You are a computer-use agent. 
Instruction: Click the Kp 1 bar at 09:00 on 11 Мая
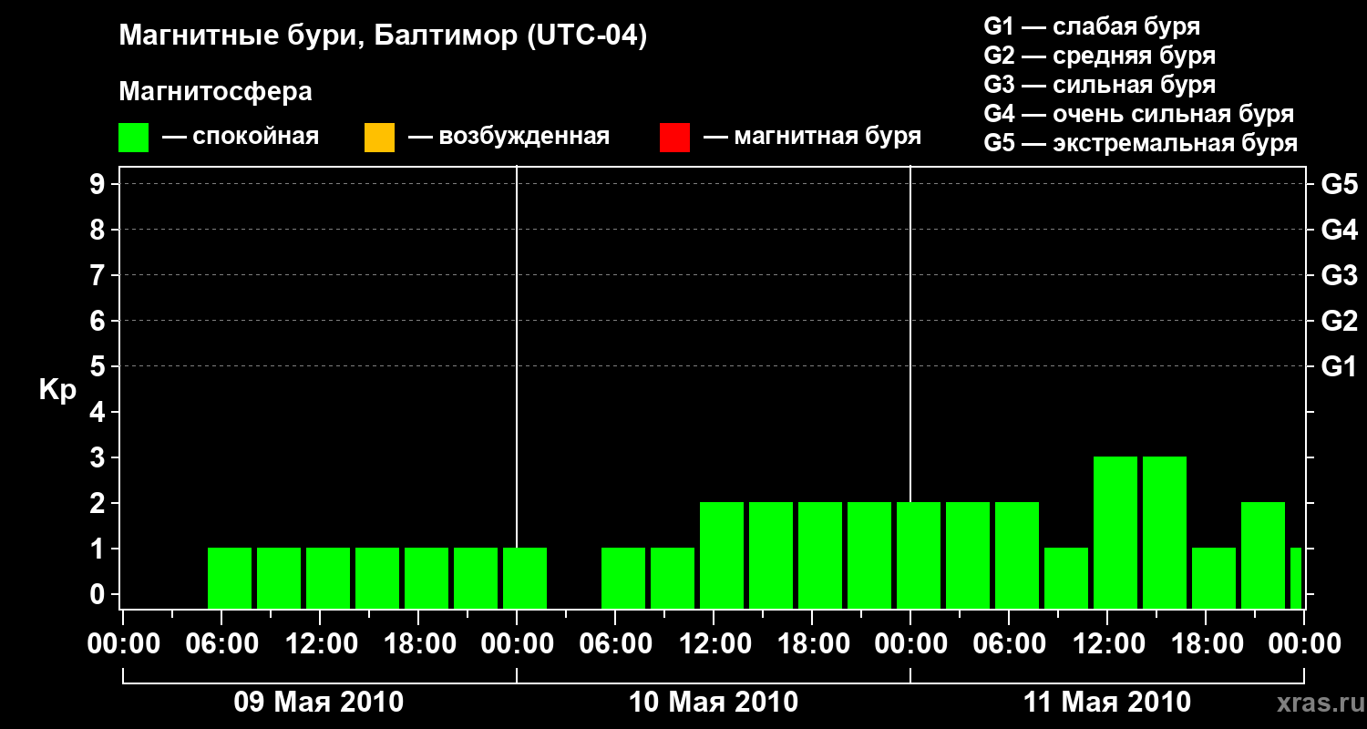[x=1066, y=578]
